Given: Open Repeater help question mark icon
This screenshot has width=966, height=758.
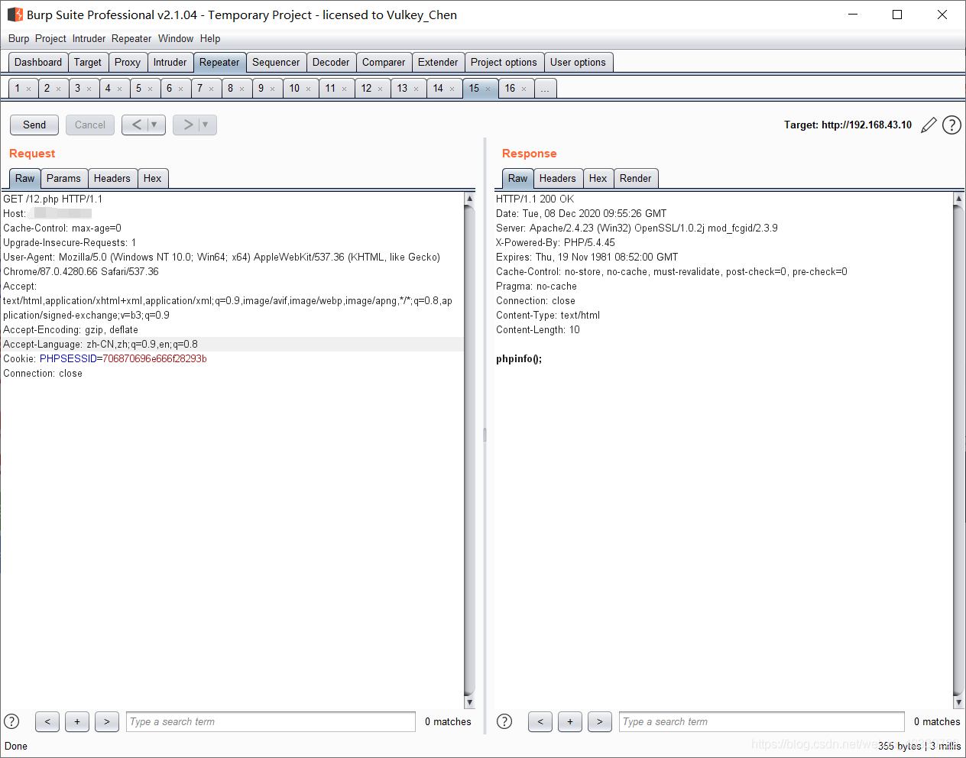Looking at the screenshot, I should [951, 125].
